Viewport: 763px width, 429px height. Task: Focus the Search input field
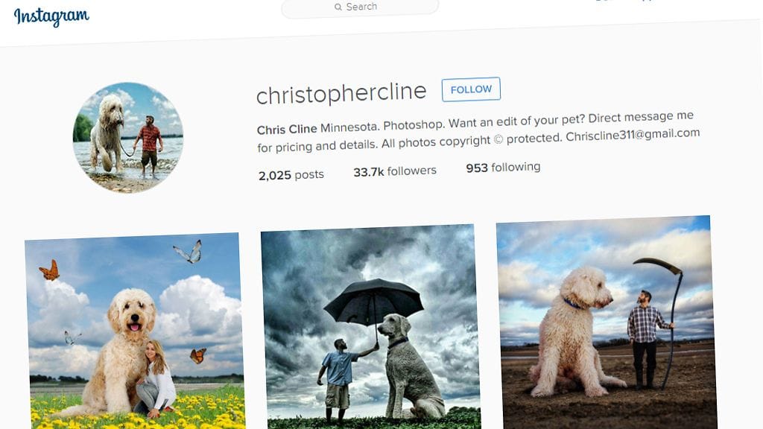click(360, 7)
